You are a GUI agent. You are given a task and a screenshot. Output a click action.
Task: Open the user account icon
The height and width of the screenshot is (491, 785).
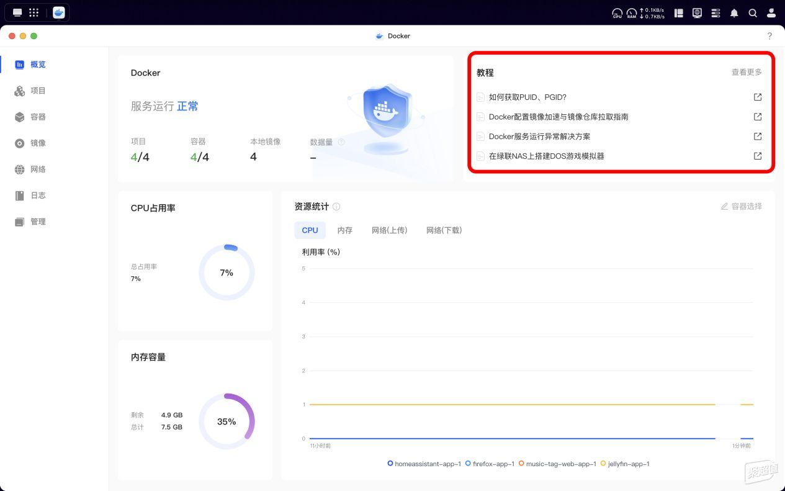771,13
